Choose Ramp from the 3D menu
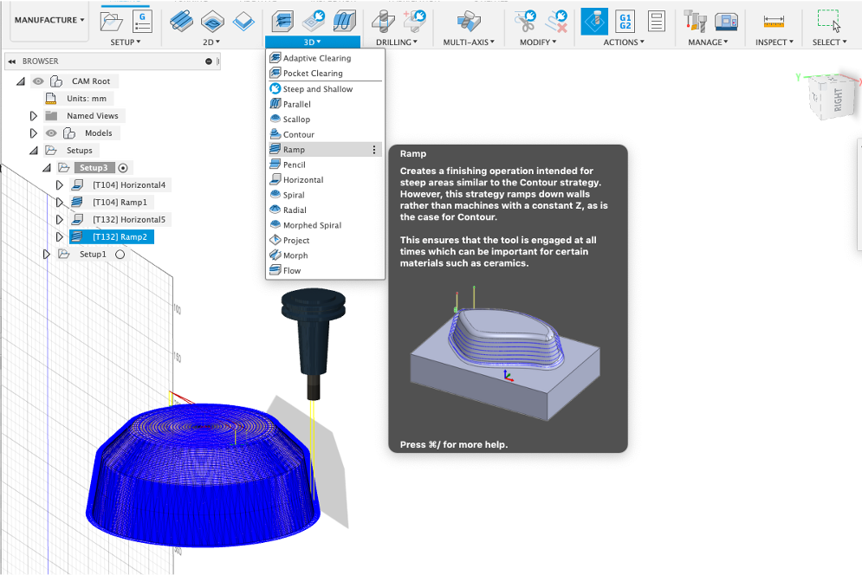 325,150
